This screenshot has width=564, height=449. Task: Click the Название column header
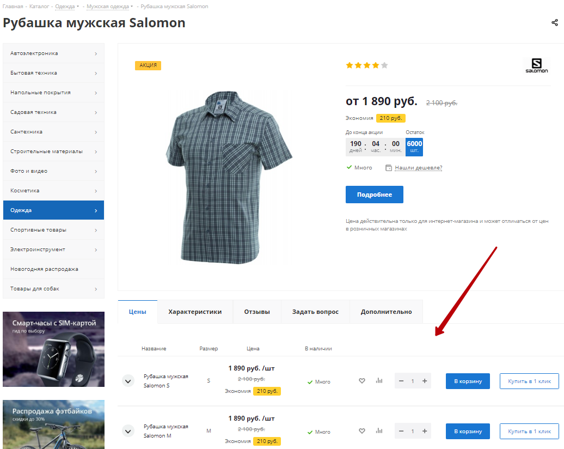(x=154, y=349)
